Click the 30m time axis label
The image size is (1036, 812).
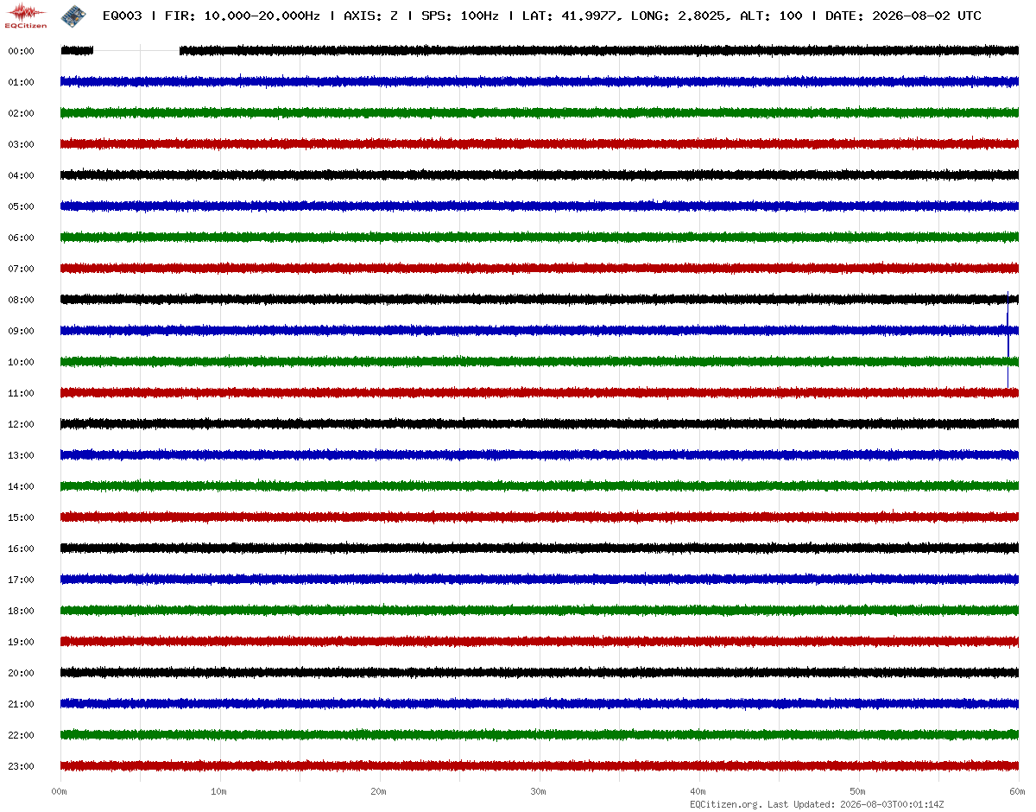click(539, 791)
